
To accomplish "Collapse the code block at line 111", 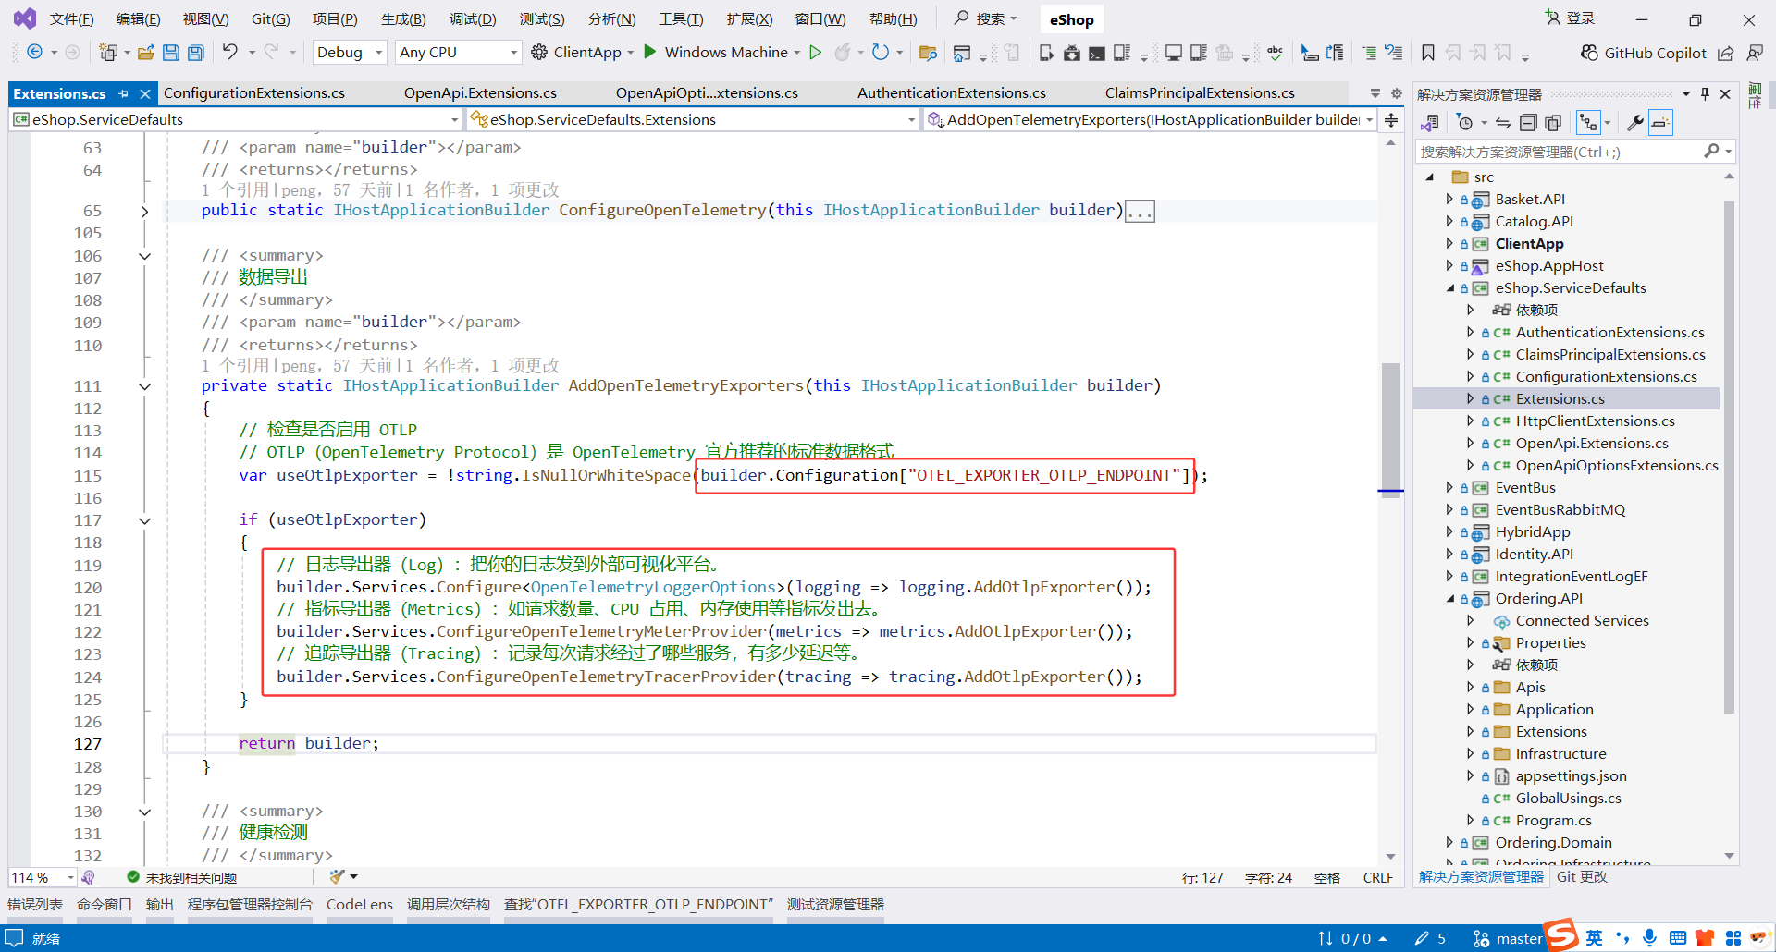I will [145, 386].
